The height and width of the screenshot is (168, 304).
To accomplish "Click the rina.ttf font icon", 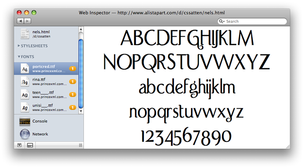I will pyautogui.click(x=25, y=81).
